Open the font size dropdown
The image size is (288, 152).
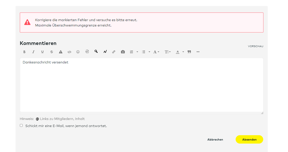point(167,52)
